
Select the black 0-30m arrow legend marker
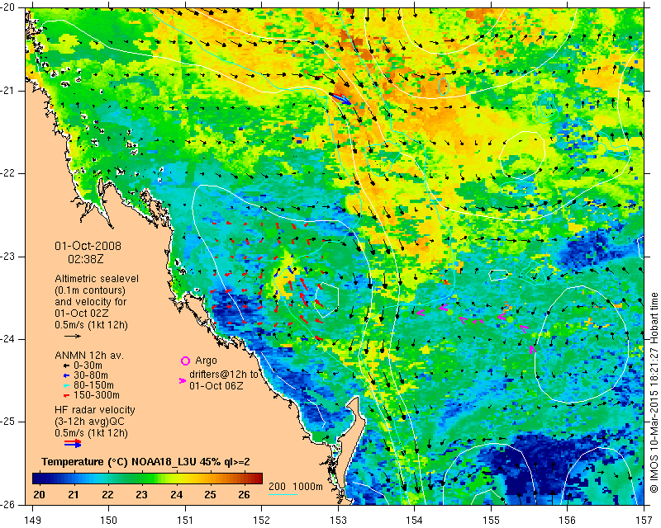(x=66, y=365)
